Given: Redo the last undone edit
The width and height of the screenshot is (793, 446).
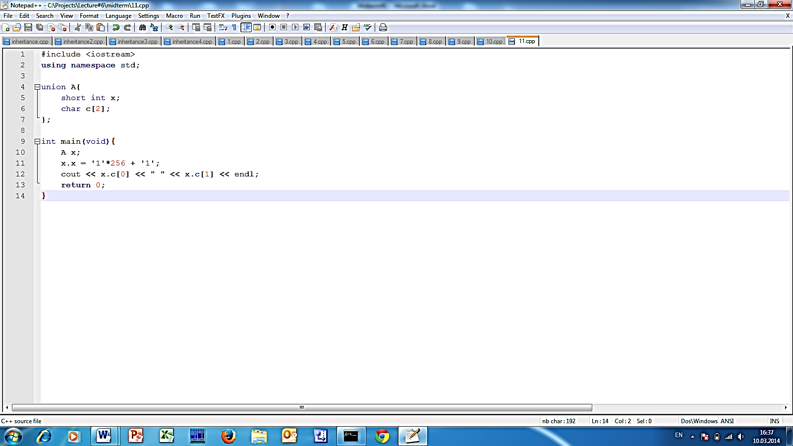Looking at the screenshot, I should click(x=127, y=28).
